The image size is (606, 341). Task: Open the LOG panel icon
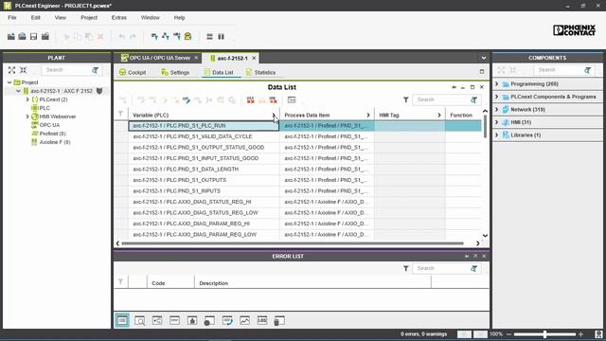[262, 320]
